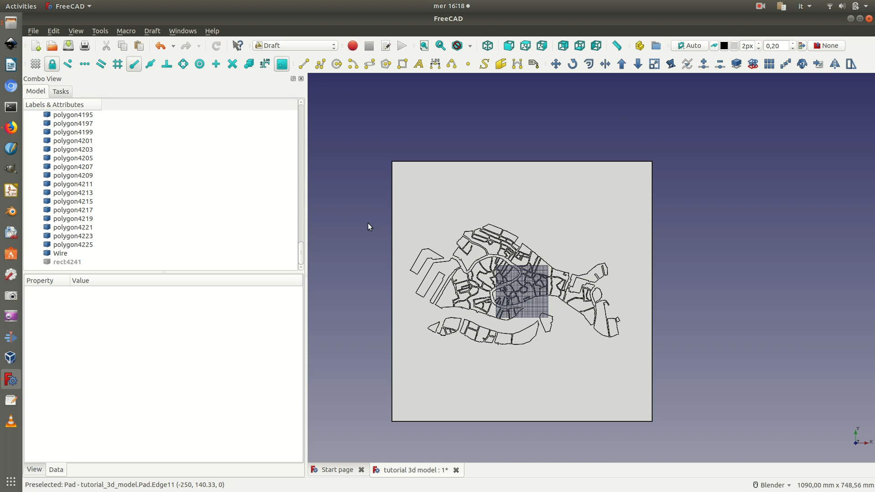The width and height of the screenshot is (875, 492).
Task: Toggle snap to endpoint
Action: click(x=134, y=64)
